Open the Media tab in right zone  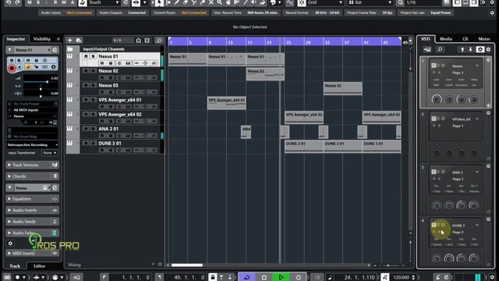click(446, 39)
